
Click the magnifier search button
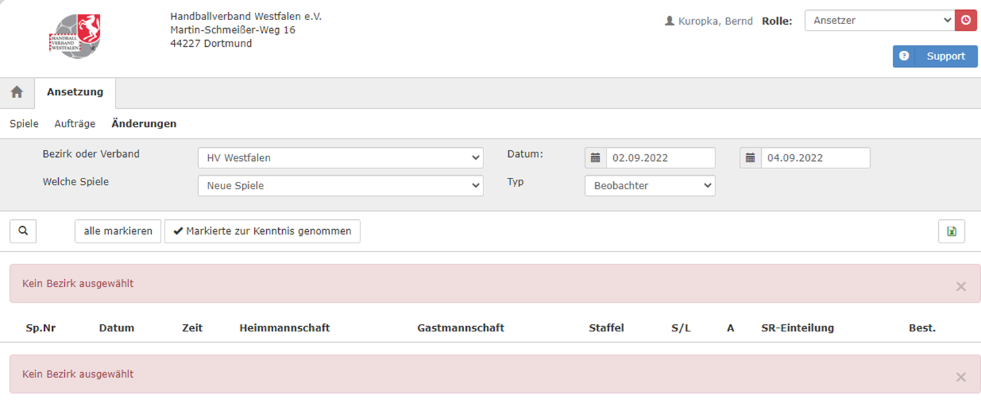click(23, 231)
